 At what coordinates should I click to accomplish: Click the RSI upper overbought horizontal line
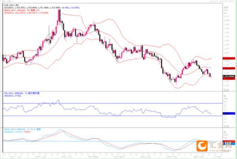pos(113,103)
